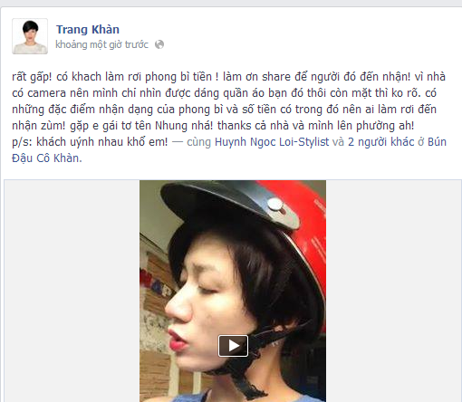The height and width of the screenshot is (402, 462).
Task: Open tagged Huynh Ngoc Loi-Stylist profile
Action: click(x=272, y=142)
